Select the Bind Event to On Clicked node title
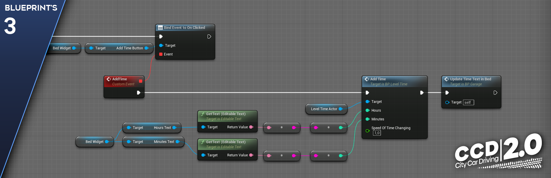 pyautogui.click(x=184, y=28)
